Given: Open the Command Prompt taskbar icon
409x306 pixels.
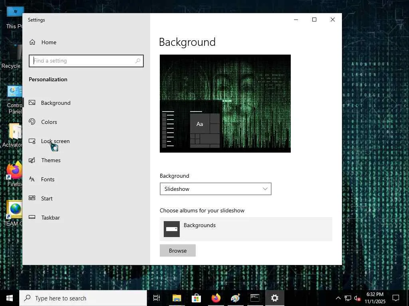Looking at the screenshot, I should (255, 298).
